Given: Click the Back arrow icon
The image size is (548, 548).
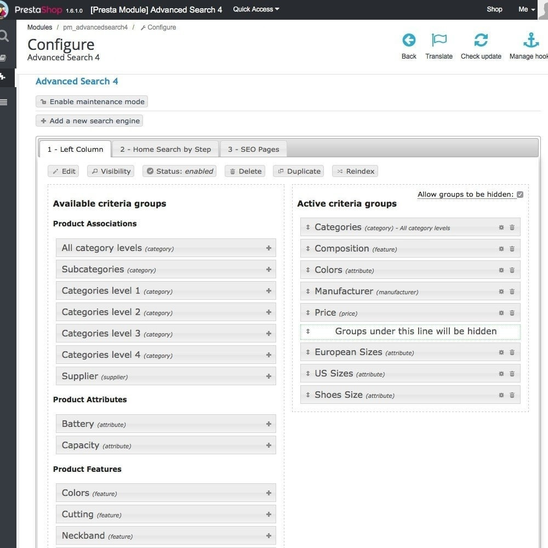Looking at the screenshot, I should (x=409, y=40).
